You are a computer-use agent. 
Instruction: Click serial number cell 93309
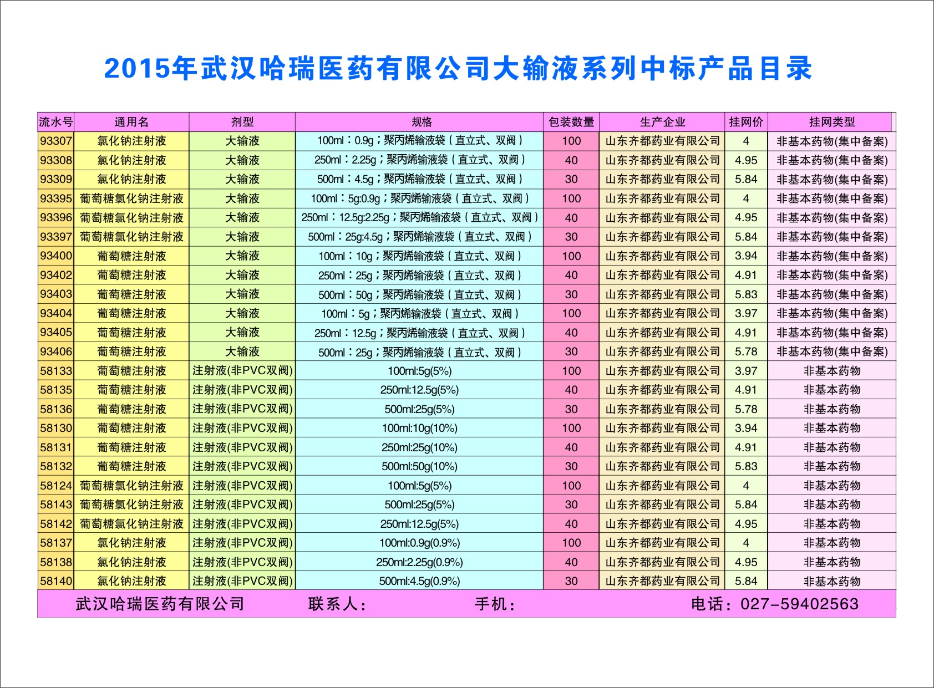[x=55, y=179]
